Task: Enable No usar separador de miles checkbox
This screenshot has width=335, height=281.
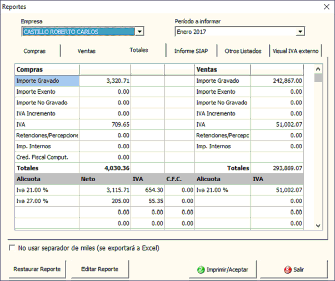Action: click(x=12, y=248)
